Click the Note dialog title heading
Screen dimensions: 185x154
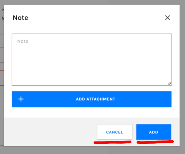click(x=20, y=18)
